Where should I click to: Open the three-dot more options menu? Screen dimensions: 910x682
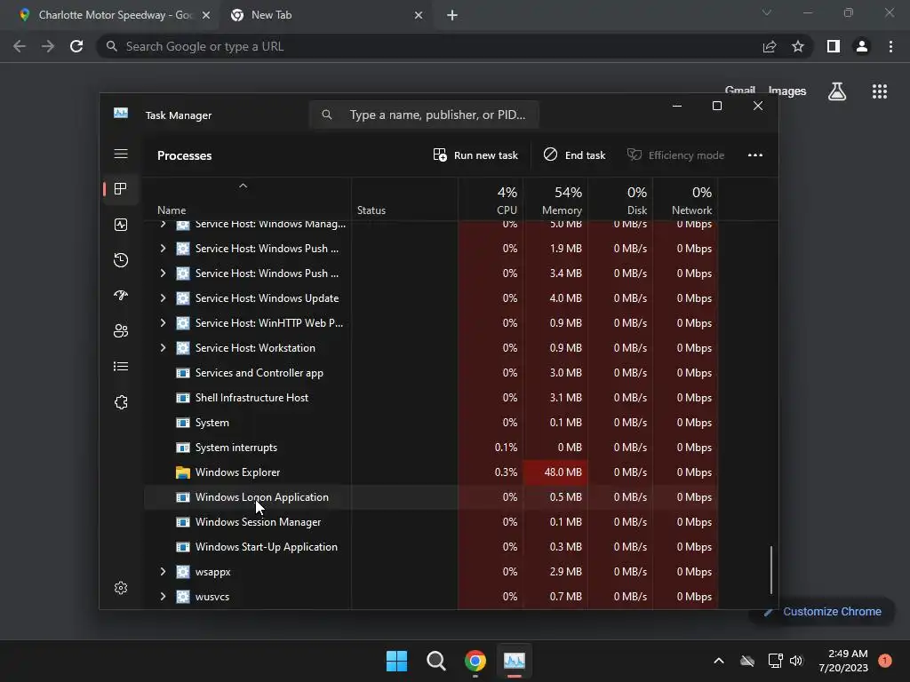[x=755, y=155]
